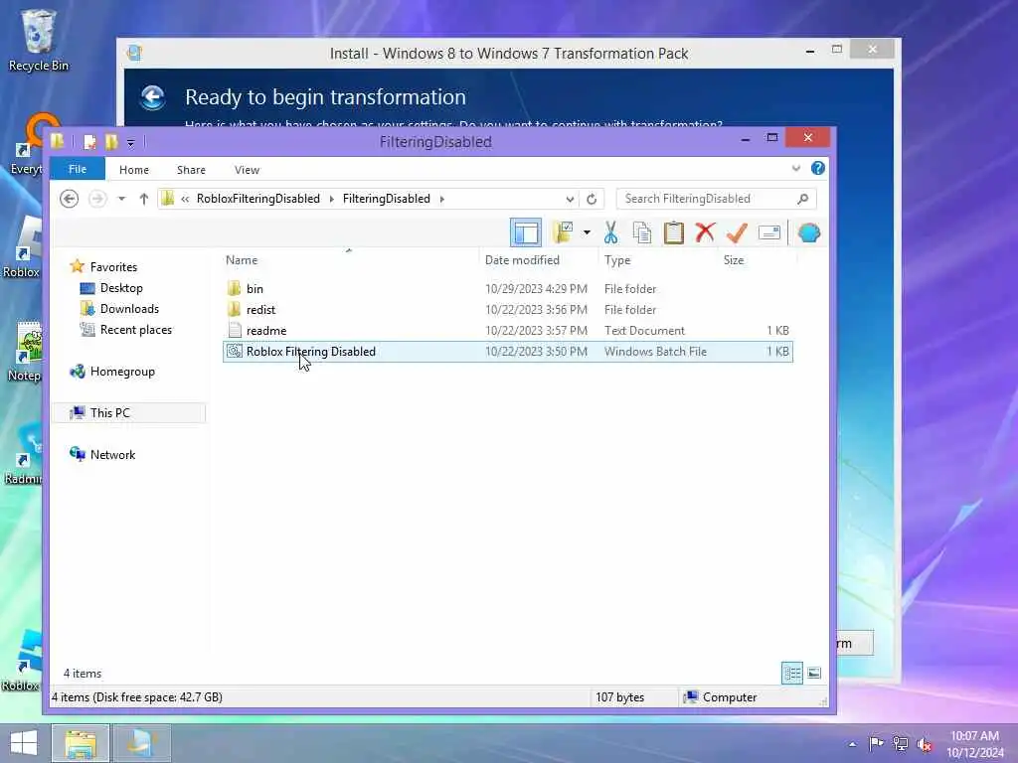
Task: Paste using the clipboard icon
Action: click(x=673, y=232)
